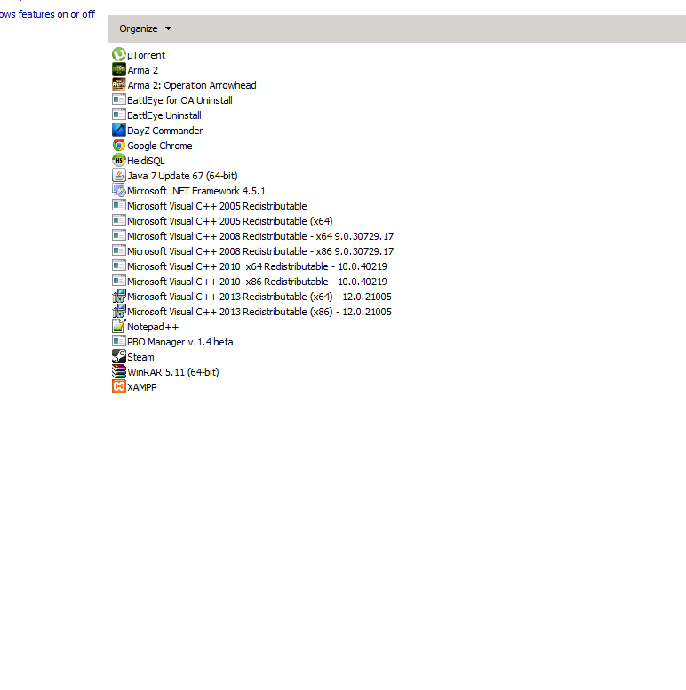686x690 pixels.
Task: Click the Steam icon
Action: (x=119, y=356)
